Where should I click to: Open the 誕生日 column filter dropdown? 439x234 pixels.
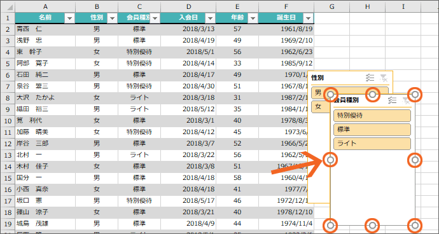(x=308, y=18)
